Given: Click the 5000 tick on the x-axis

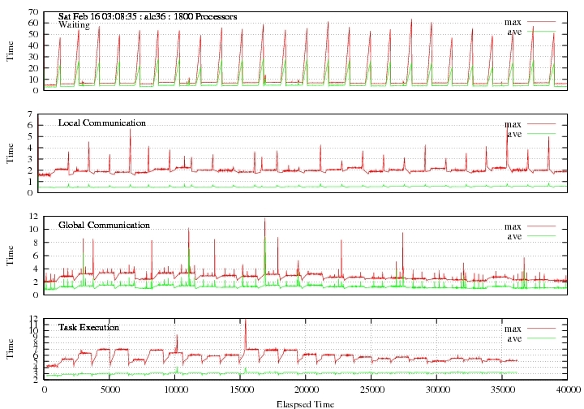Looking at the screenshot, I should (x=109, y=390).
